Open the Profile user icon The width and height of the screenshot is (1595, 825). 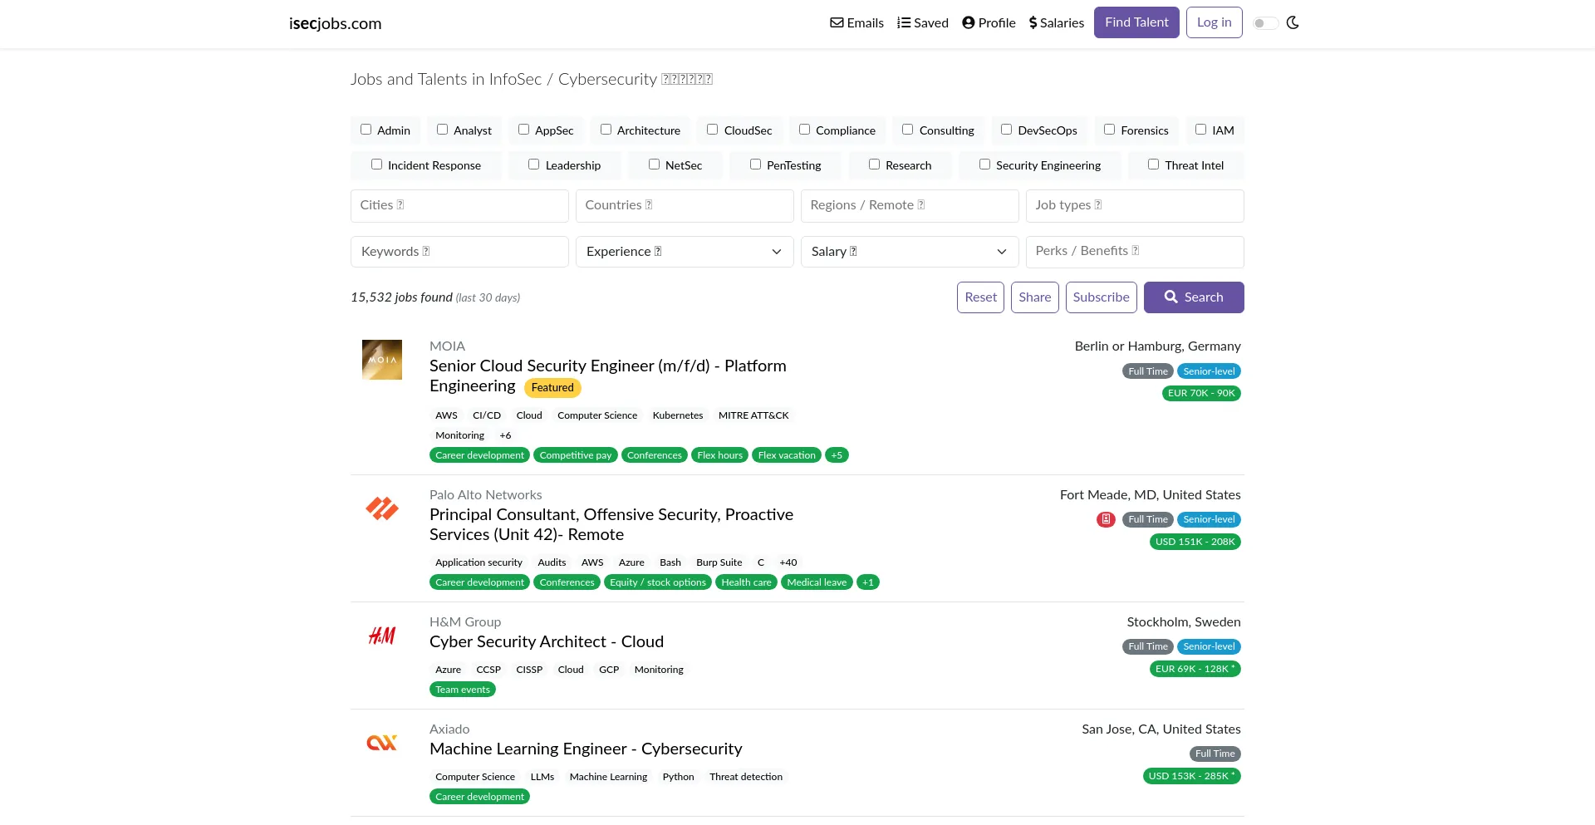point(968,22)
